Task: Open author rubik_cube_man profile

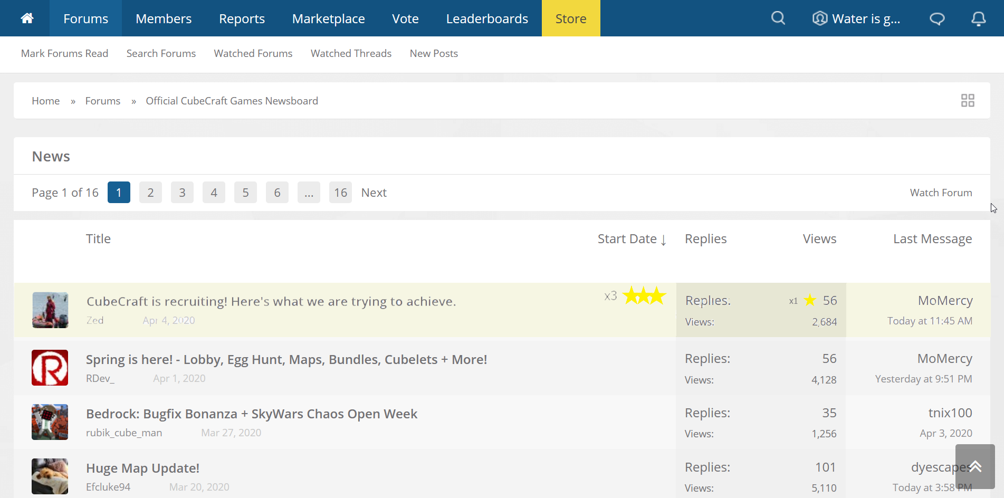Action: pyautogui.click(x=124, y=433)
